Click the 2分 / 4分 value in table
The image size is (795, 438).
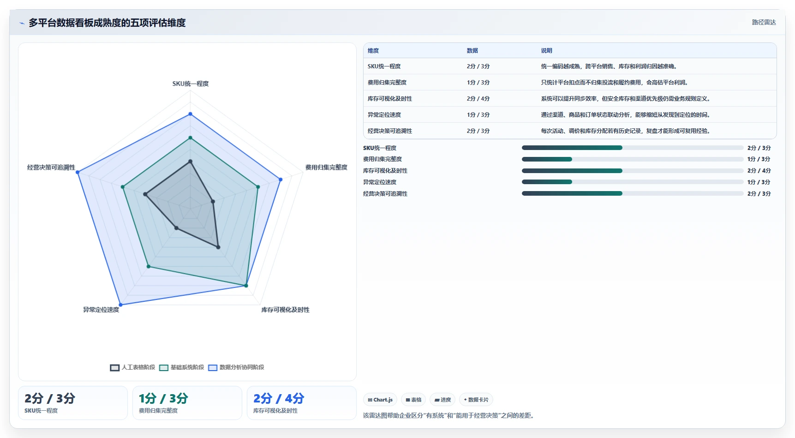478,99
